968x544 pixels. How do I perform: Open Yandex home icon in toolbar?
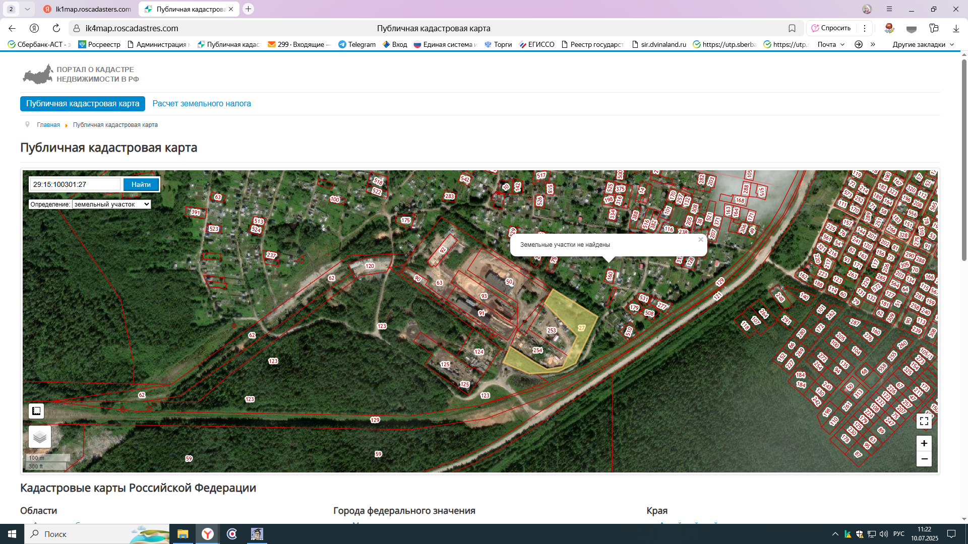34,28
